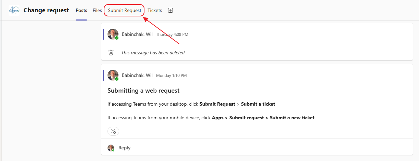Click 'This message has been deleted.' text
This screenshot has width=419, height=161.
click(x=153, y=53)
